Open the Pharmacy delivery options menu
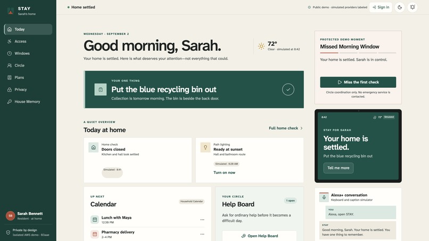Image resolution: width=429 pixels, height=241 pixels. click(202, 234)
